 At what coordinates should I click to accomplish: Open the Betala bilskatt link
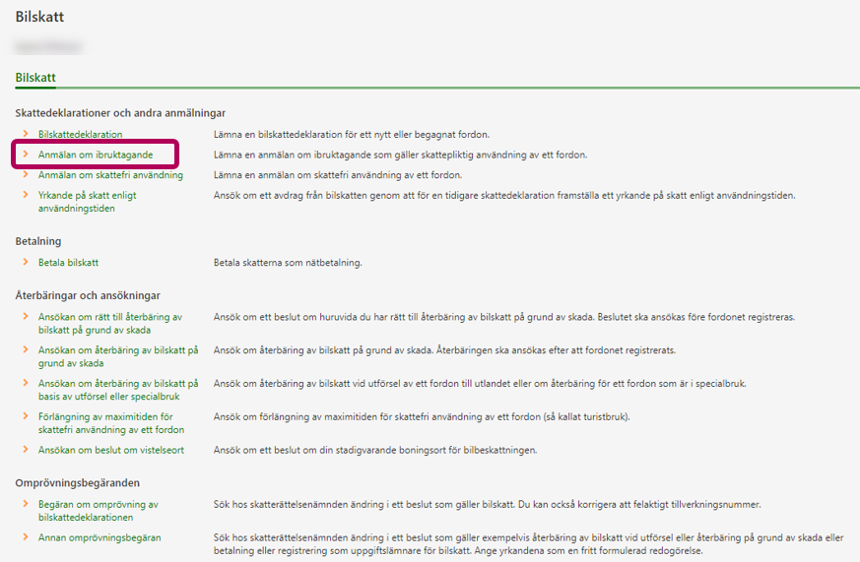coord(68,263)
